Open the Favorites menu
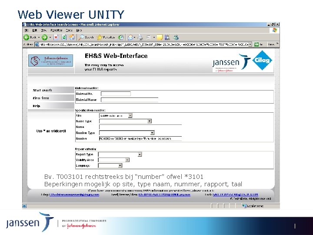Image resolution: width=313 pixels, height=235 pixels. pyautogui.click(x=56, y=30)
